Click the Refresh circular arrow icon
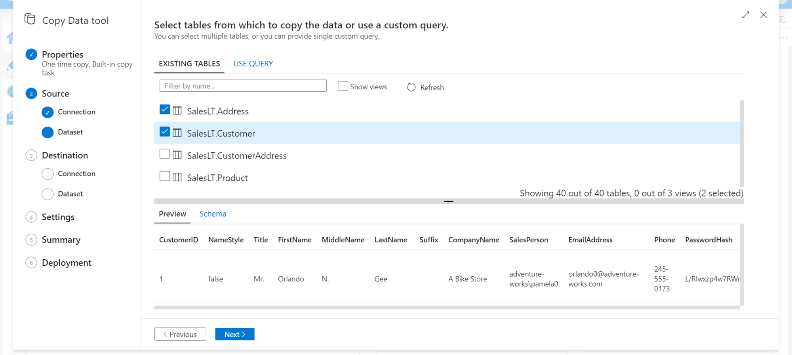The height and width of the screenshot is (355, 792). click(x=411, y=87)
